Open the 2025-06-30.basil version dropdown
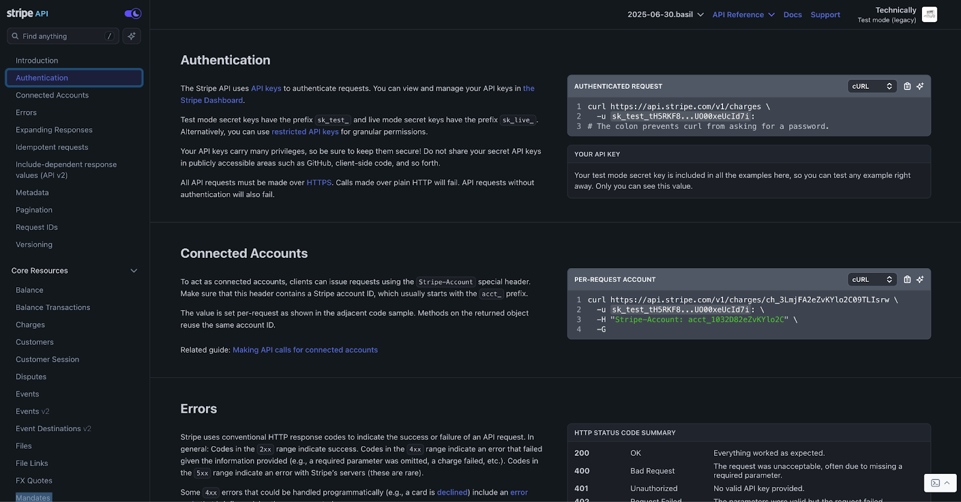This screenshot has height=502, width=961. click(x=665, y=14)
